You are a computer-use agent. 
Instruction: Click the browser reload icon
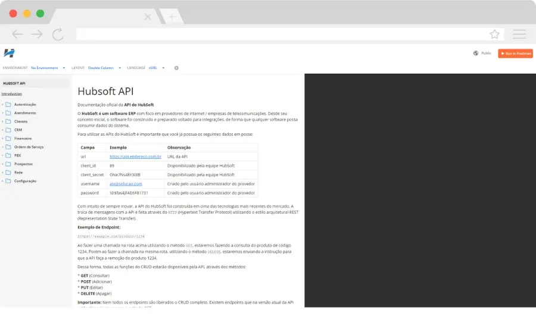(x=58, y=34)
